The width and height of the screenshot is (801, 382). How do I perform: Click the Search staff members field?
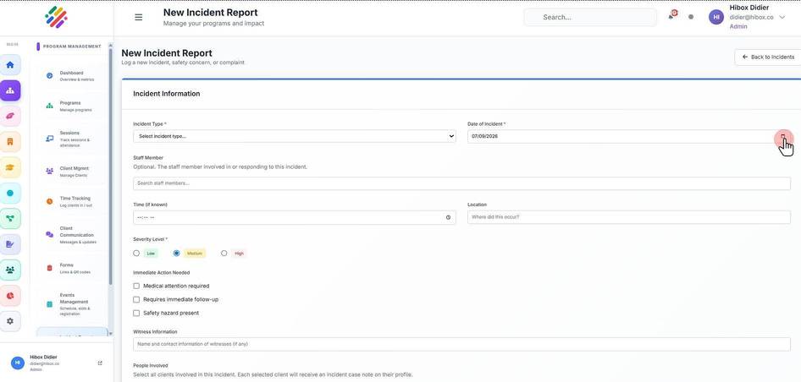[461, 183]
